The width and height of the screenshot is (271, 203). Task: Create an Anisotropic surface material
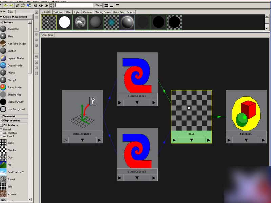pos(10,29)
